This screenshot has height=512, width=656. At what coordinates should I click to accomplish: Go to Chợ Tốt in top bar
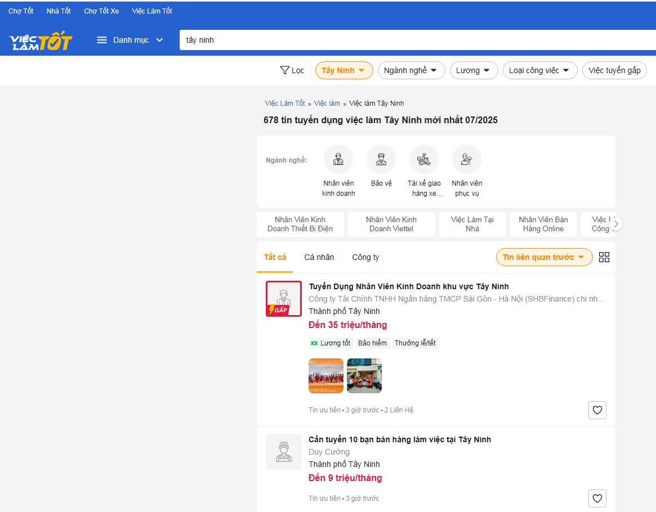coord(21,11)
